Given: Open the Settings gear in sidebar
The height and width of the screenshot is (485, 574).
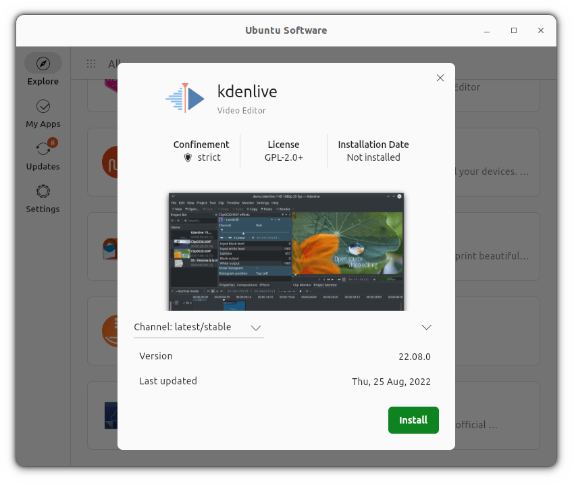Looking at the screenshot, I should (x=43, y=192).
